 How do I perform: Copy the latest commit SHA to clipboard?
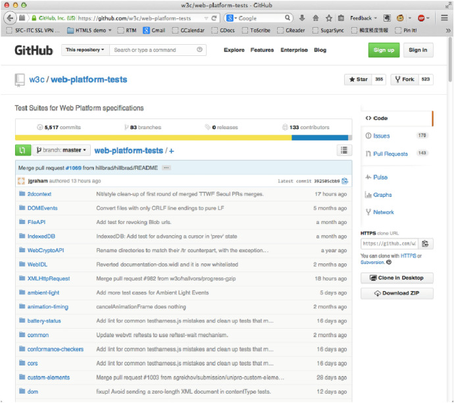345,181
